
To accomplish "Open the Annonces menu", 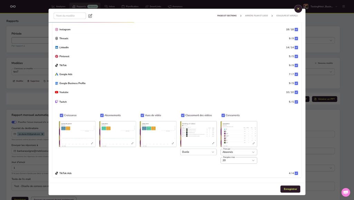I will click(175, 7).
